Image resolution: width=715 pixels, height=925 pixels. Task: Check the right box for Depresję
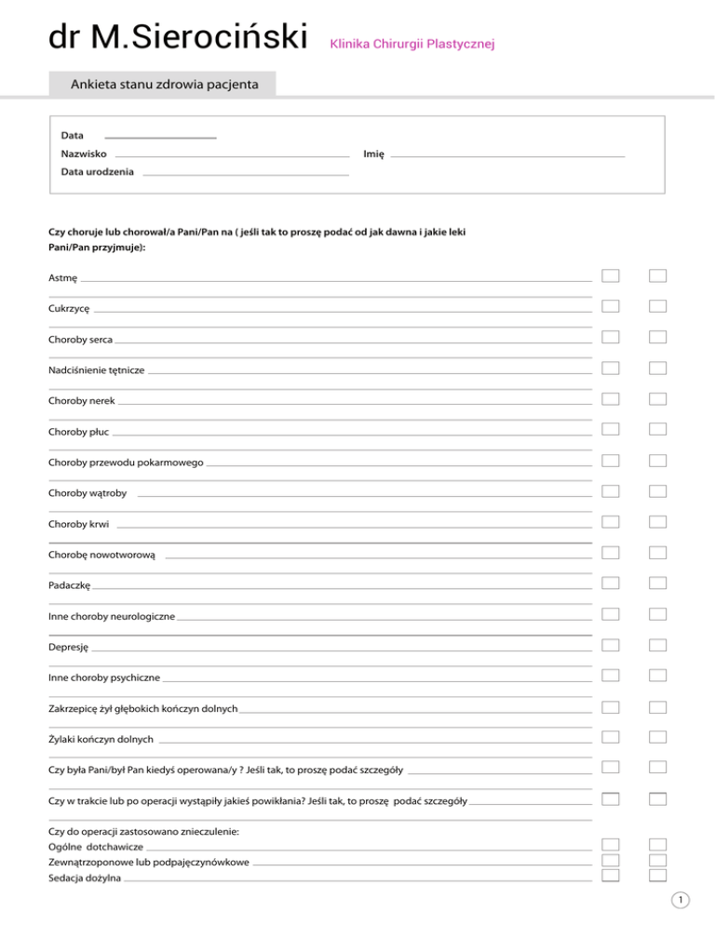point(658,645)
